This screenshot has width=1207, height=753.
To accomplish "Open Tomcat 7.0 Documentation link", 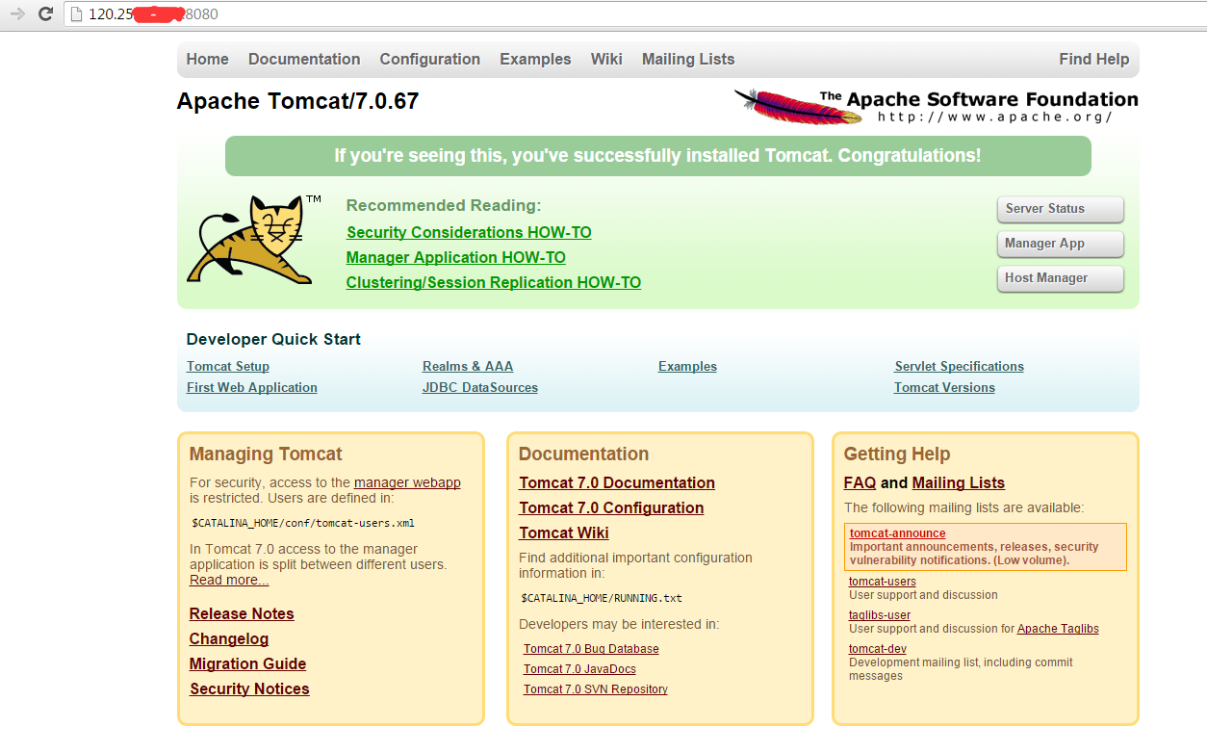I will (x=617, y=482).
